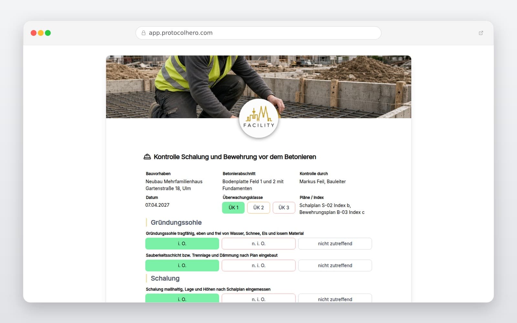517x323 pixels.
Task: Click the title Kontrolle Schalung und Bewehrung
Action: point(235,157)
